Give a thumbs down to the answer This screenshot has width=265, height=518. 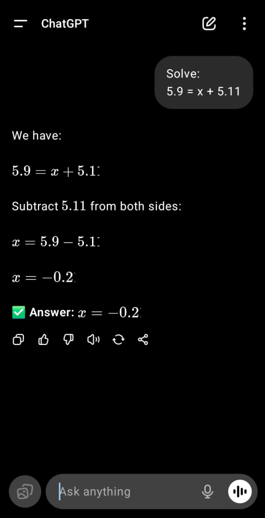(68, 339)
